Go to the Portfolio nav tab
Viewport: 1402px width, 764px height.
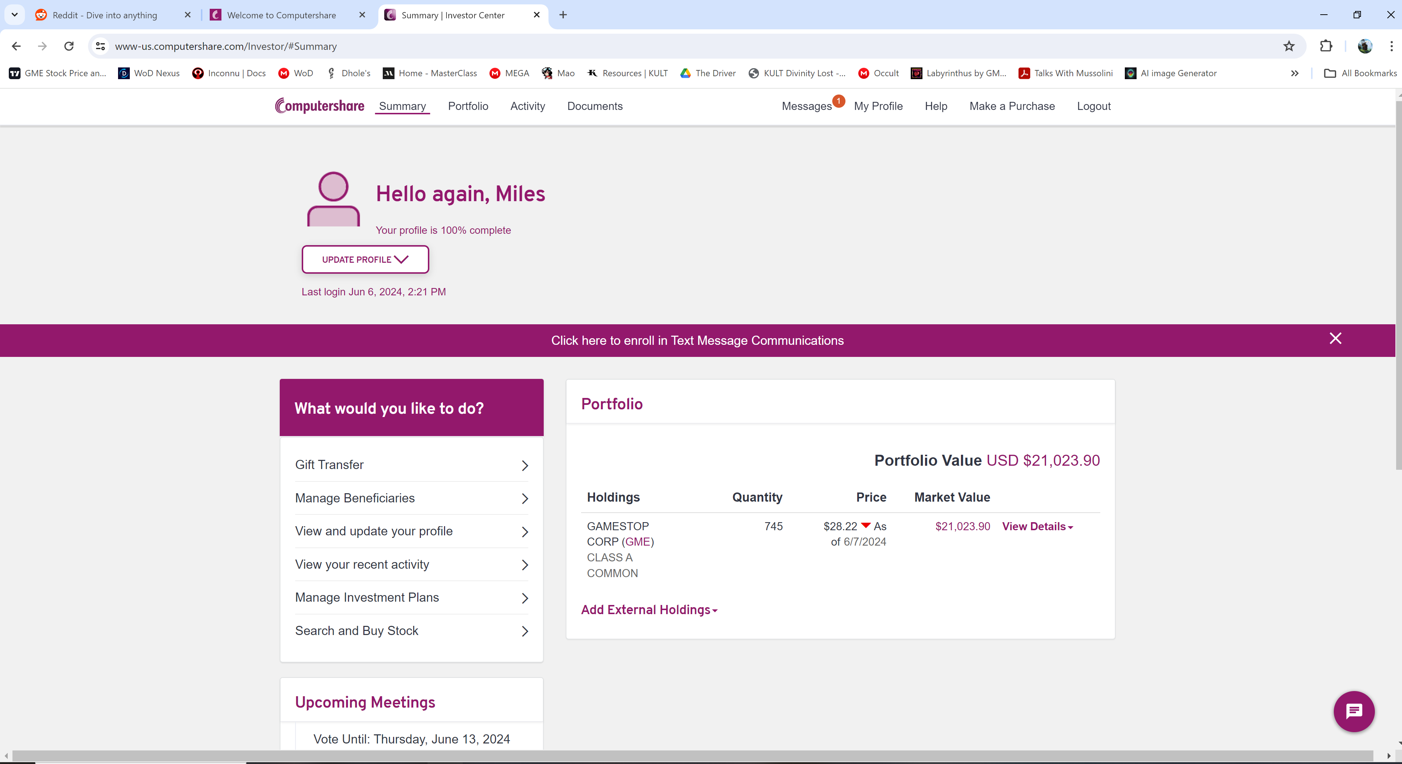[x=468, y=106]
